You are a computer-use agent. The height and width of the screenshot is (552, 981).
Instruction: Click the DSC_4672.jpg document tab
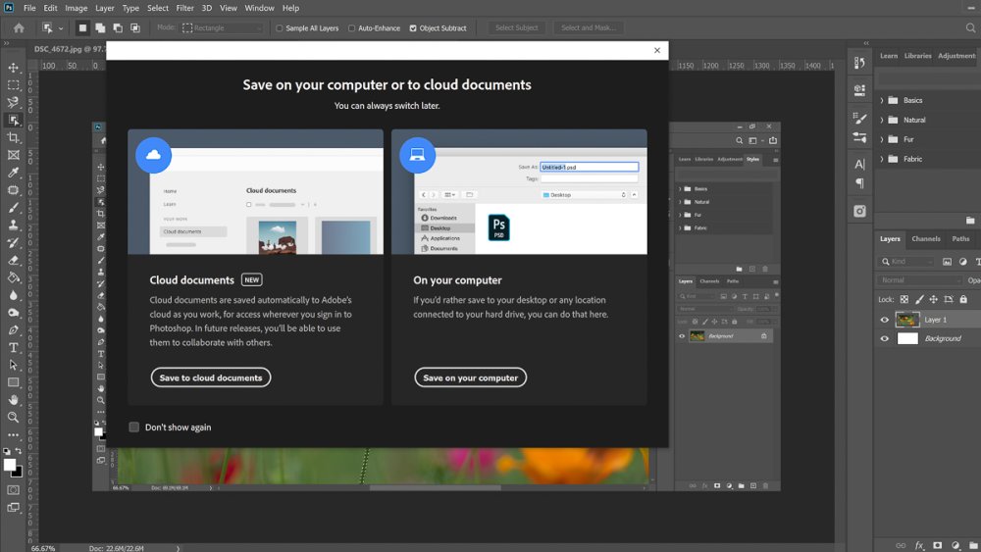69,49
